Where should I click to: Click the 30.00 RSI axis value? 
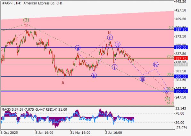[x=180, y=123]
